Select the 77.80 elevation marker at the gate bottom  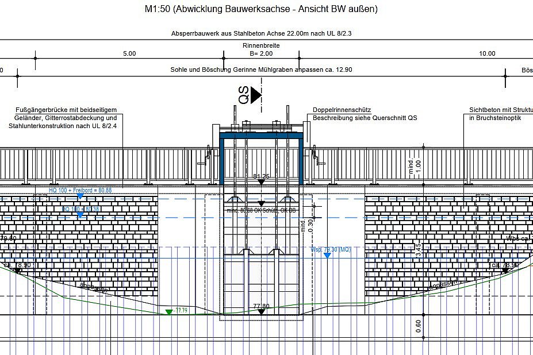pyautogui.click(x=261, y=312)
